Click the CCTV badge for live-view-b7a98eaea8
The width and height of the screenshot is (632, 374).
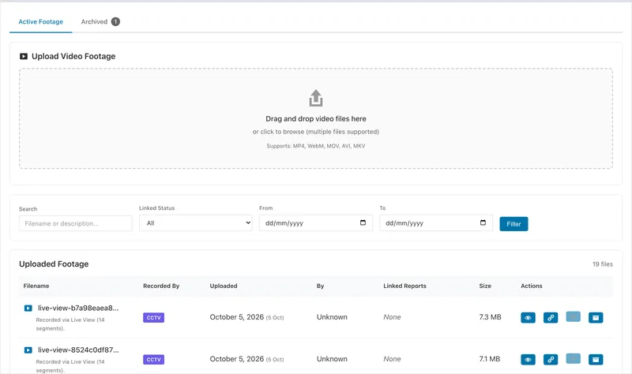153,318
